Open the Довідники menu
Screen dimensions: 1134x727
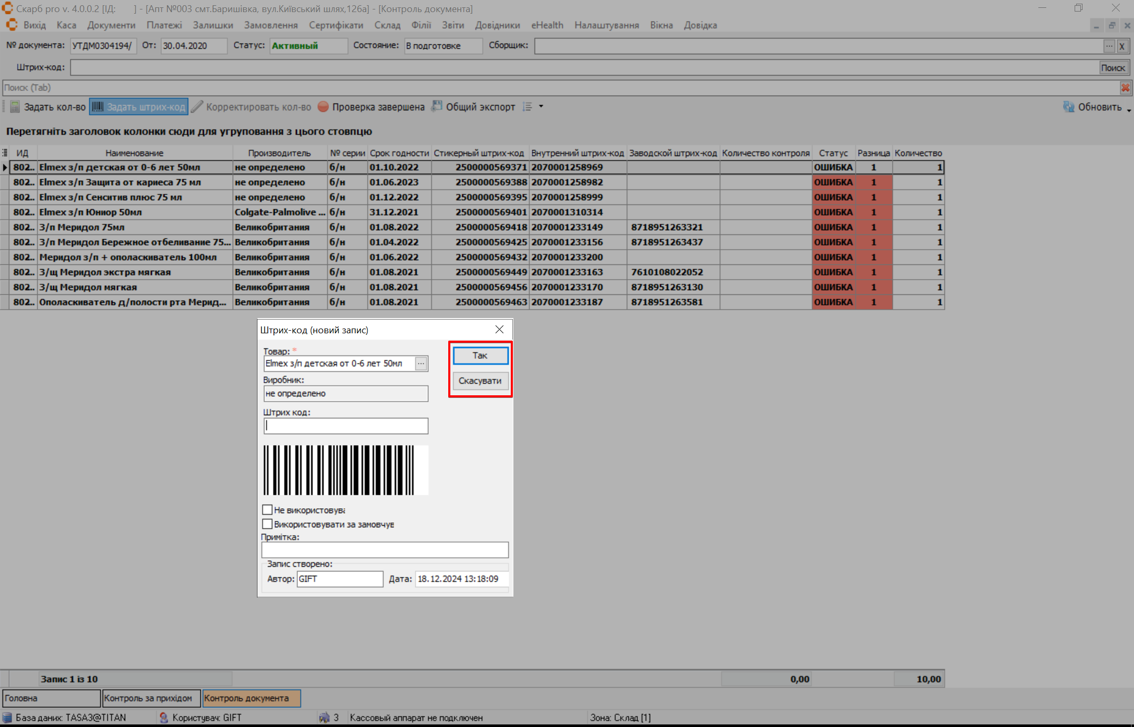497,25
